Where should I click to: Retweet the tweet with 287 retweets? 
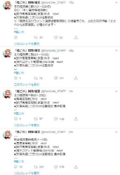pyautogui.click(x=36, y=167)
